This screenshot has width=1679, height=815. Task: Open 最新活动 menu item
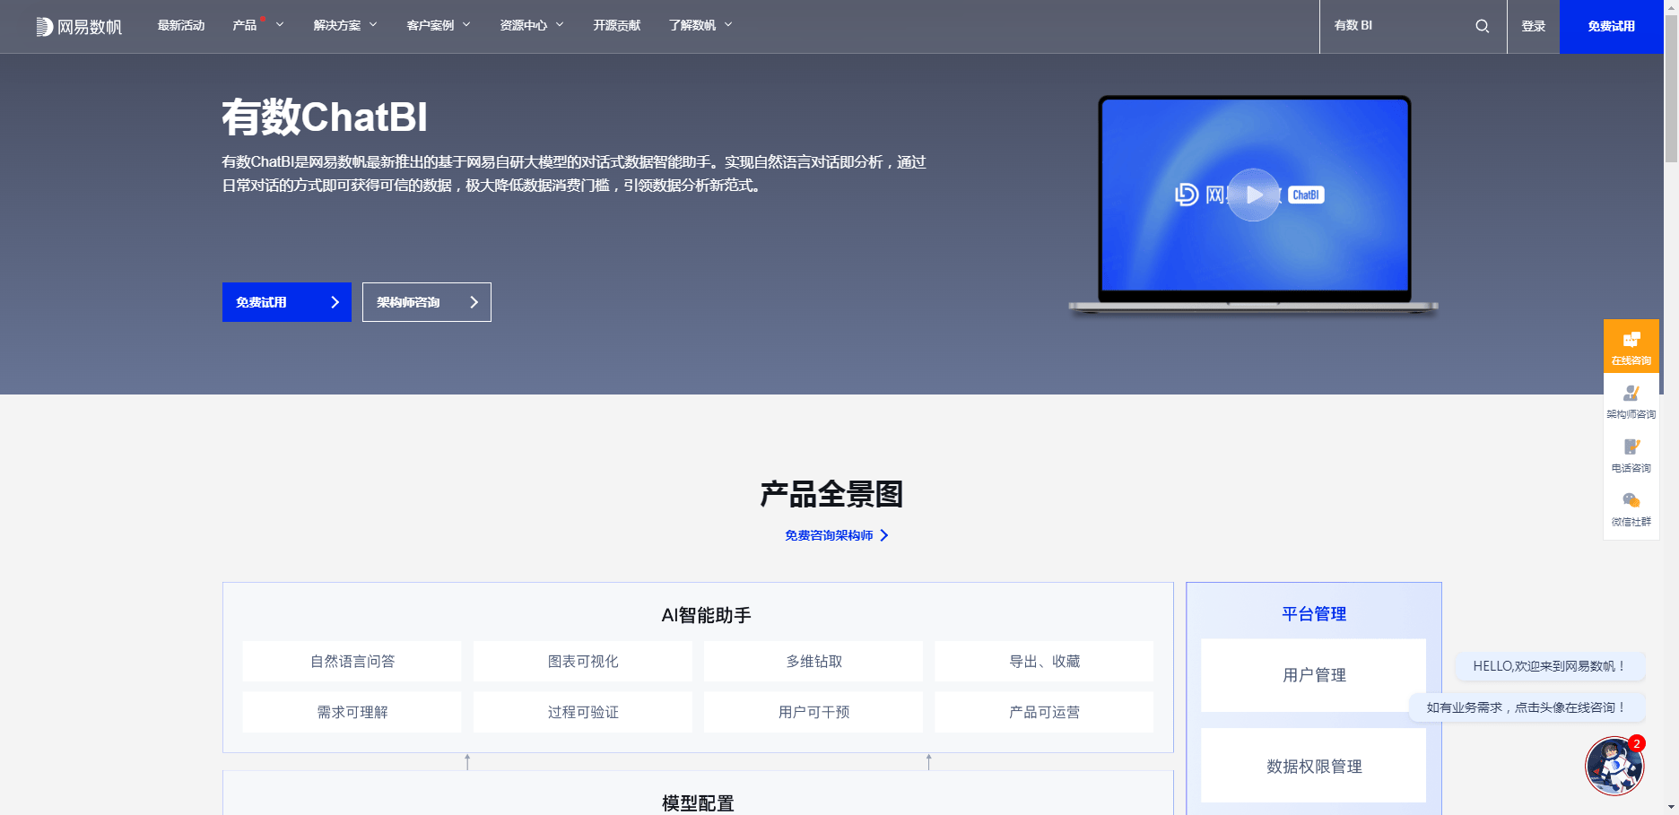(x=181, y=25)
